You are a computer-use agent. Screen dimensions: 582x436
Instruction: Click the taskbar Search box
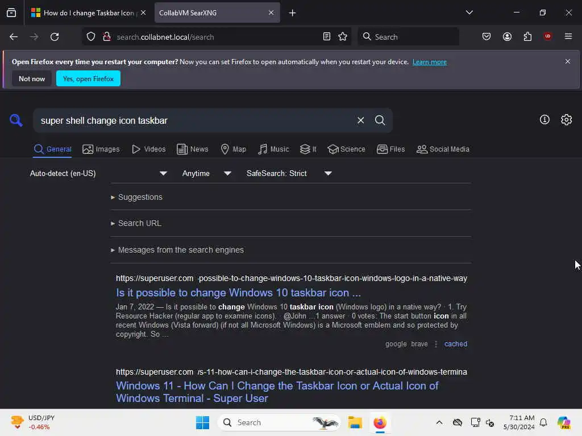pyautogui.click(x=279, y=422)
